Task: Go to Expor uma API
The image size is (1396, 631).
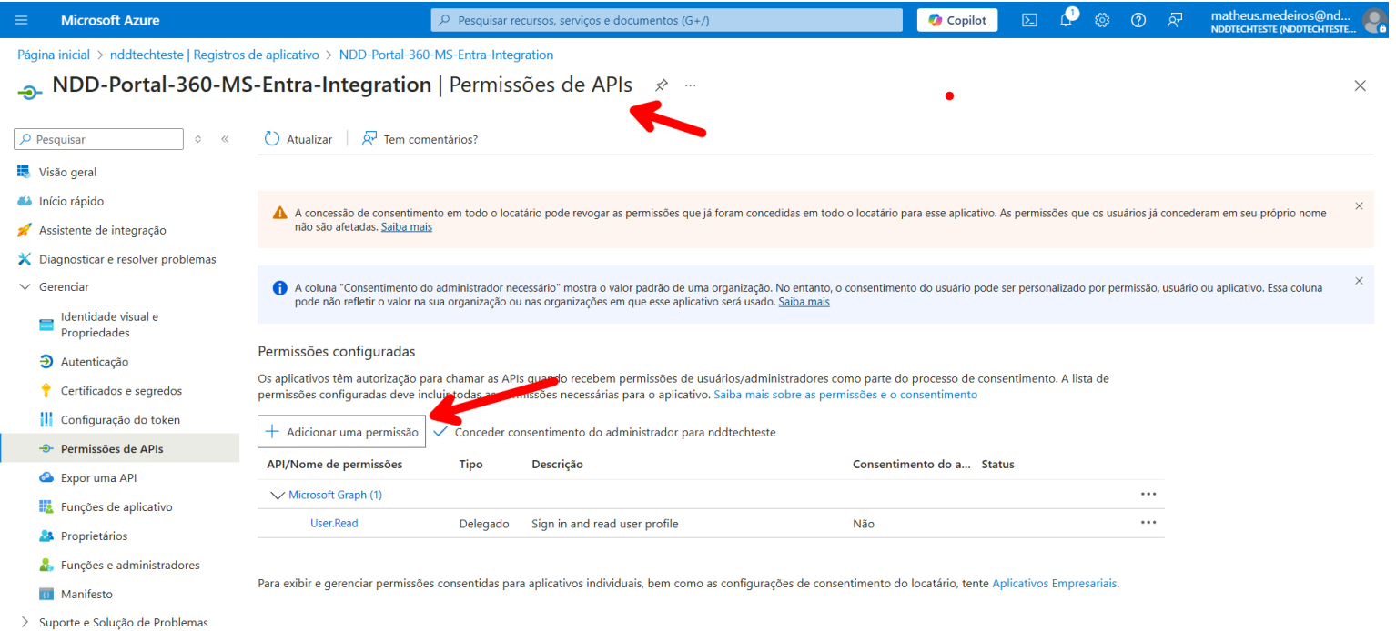Action: point(98,478)
